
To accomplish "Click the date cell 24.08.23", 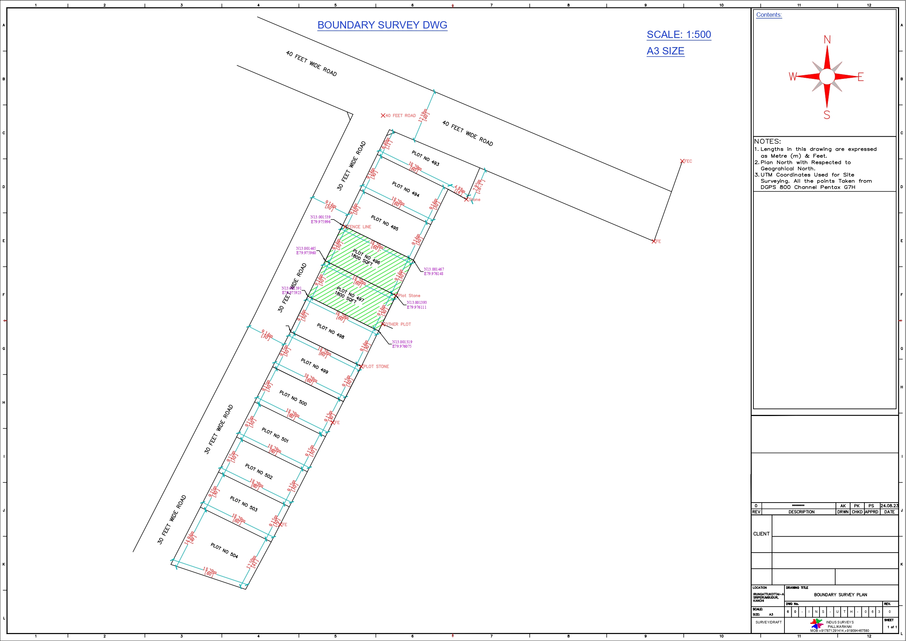I will click(889, 505).
